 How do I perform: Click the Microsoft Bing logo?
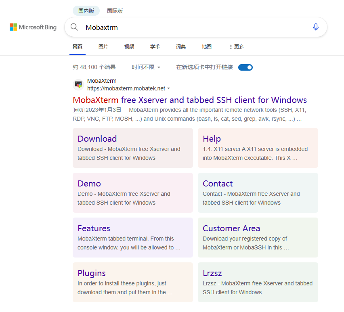33,27
